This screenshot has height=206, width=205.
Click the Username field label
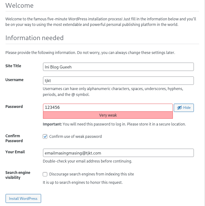point(14,80)
